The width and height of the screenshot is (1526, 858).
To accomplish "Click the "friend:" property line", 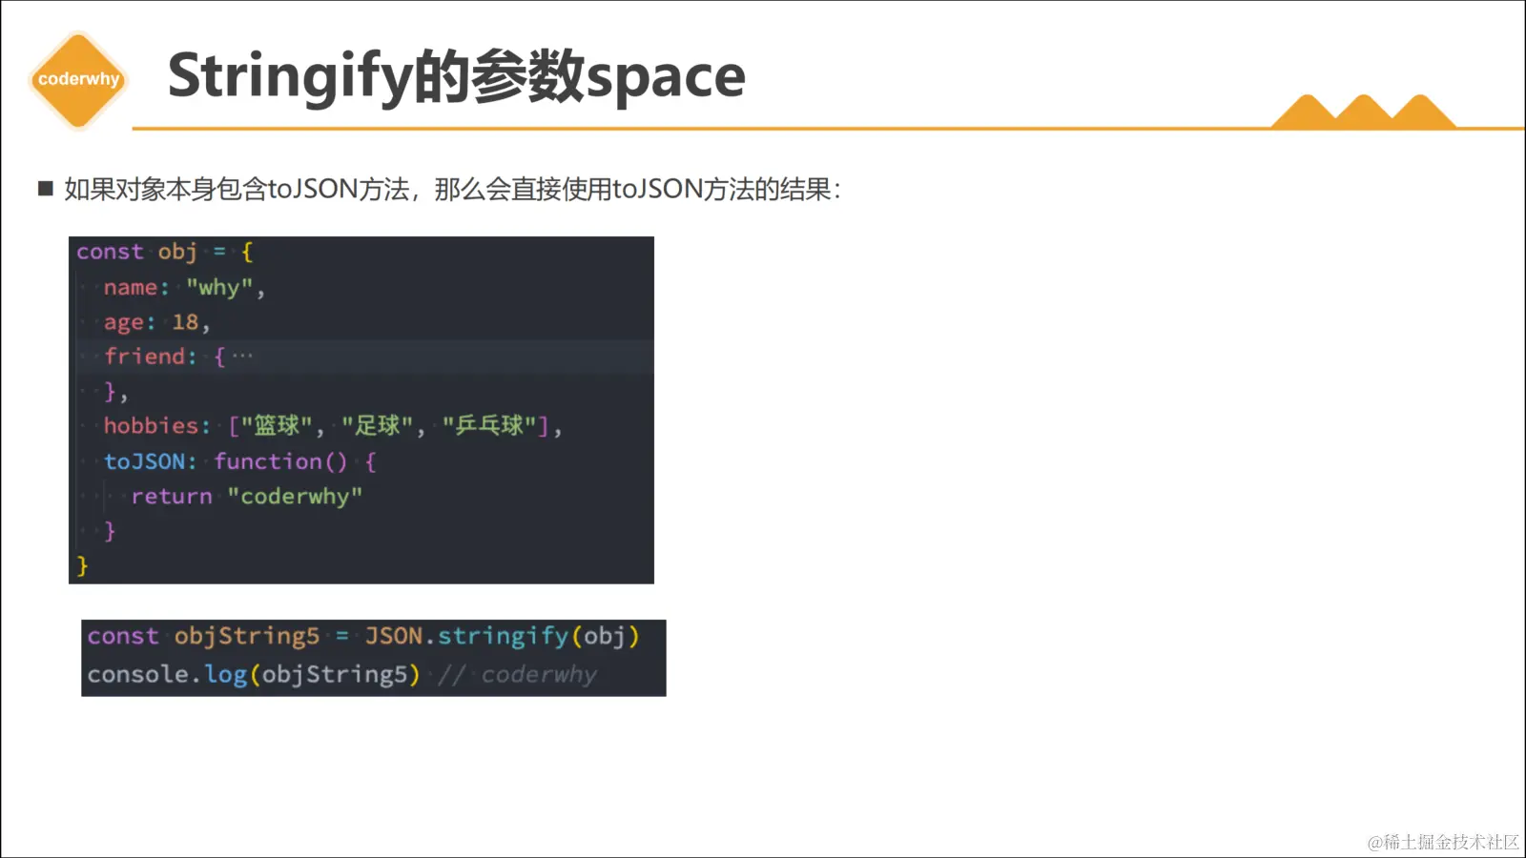I will pyautogui.click(x=178, y=357).
